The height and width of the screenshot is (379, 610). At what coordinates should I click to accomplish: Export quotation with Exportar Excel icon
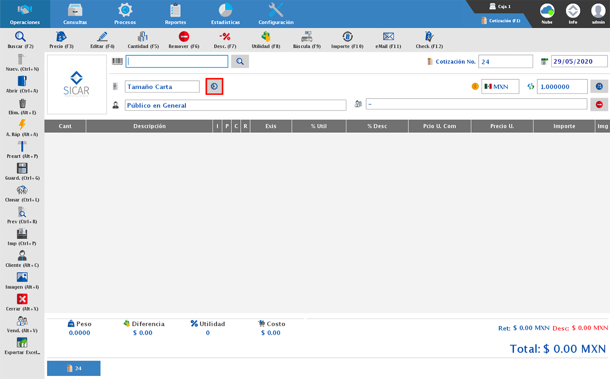point(22,343)
